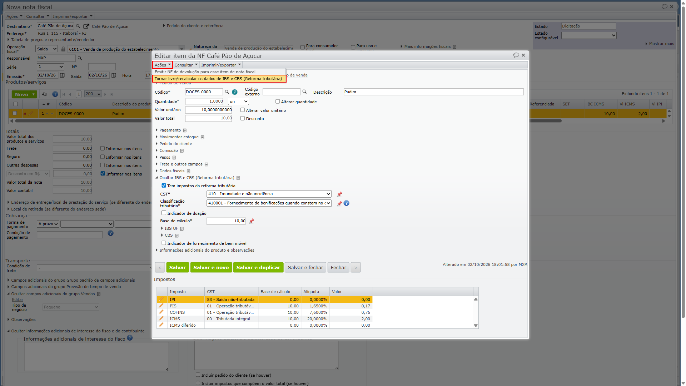This screenshot has width=686, height=386.
Task: Open external link icon beside Destinatário
Action: 86,26
